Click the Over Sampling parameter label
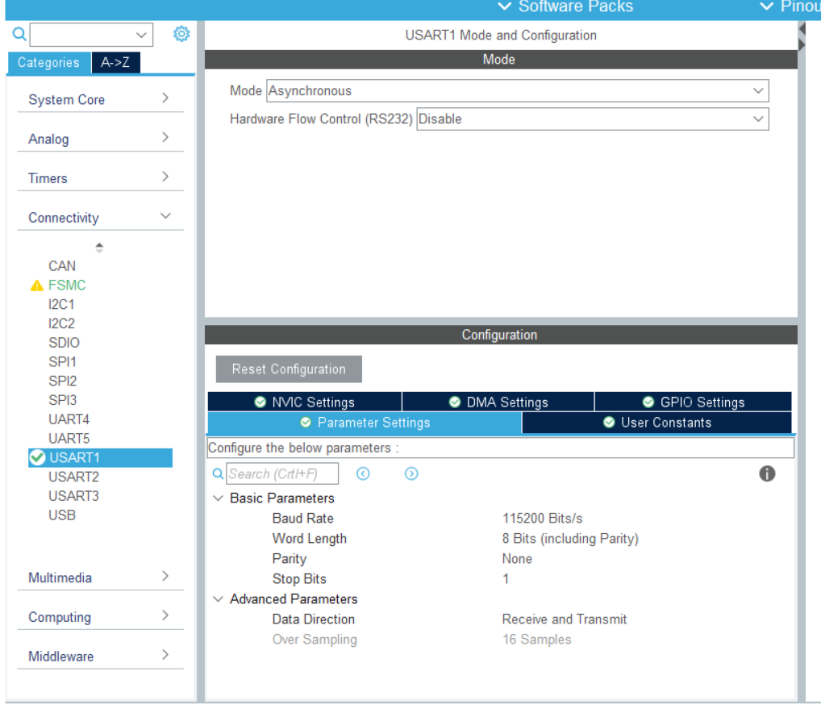 tap(315, 640)
